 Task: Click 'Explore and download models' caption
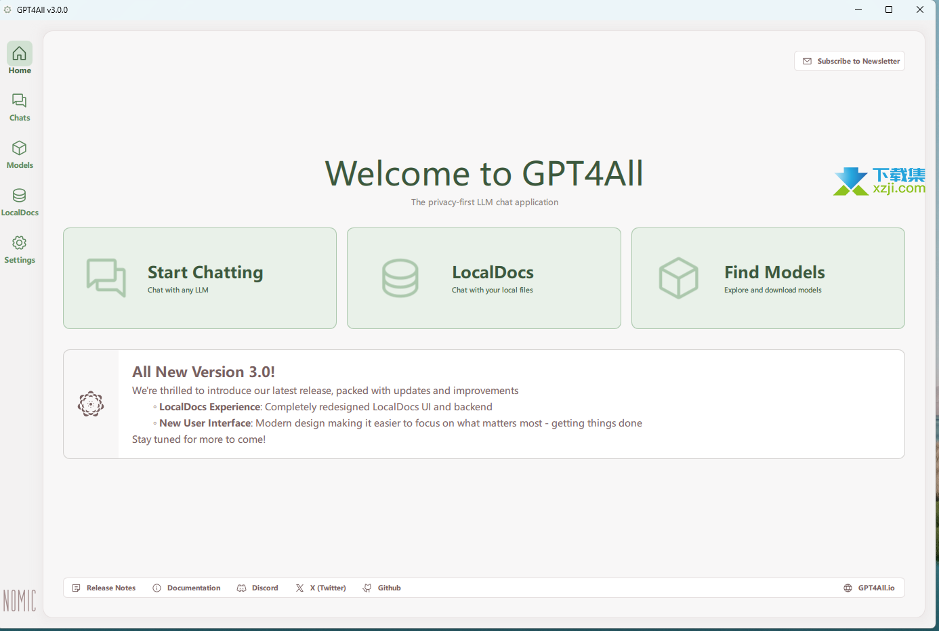point(773,290)
